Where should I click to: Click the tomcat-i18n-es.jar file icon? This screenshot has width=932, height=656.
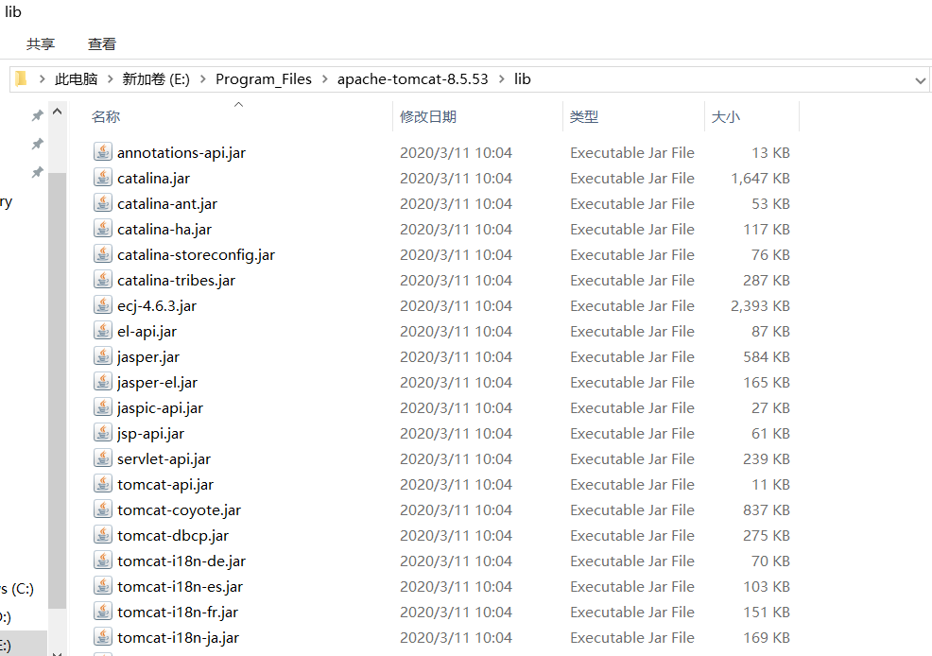click(103, 586)
